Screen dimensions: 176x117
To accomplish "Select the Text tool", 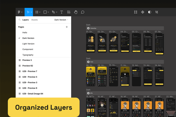I will [x=62, y=12].
